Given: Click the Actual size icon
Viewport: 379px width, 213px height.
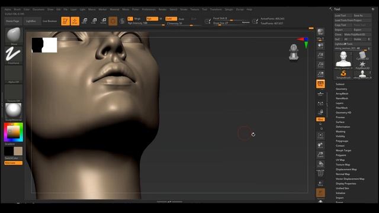Looking at the screenshot, I should [x=320, y=64].
